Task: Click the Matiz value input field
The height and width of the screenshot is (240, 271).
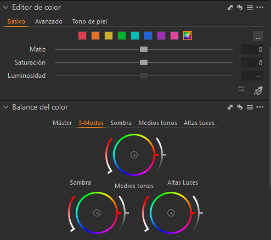Action: tap(252, 49)
